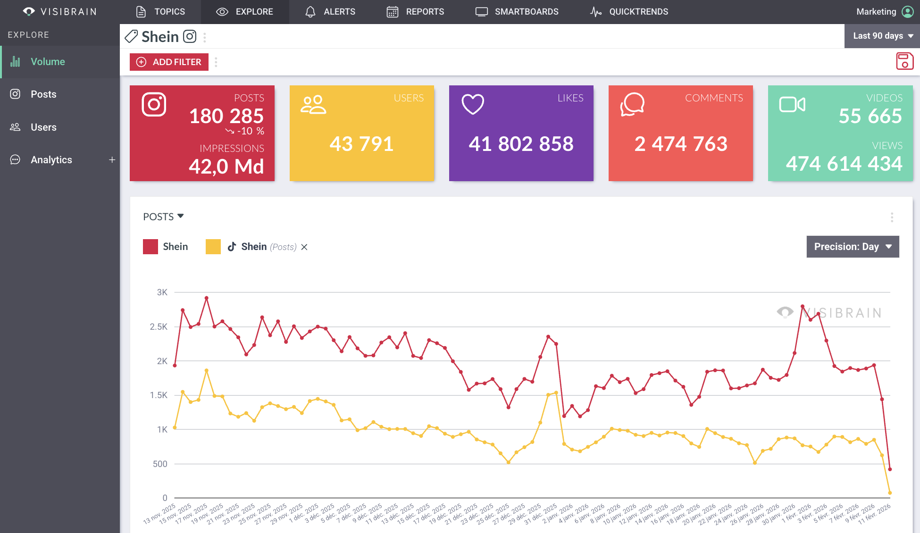Open the Last 90 days date range dropdown
This screenshot has width=920, height=533.
pos(882,36)
